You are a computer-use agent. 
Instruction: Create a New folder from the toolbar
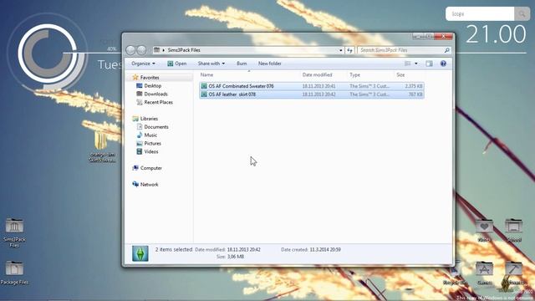tap(269, 64)
